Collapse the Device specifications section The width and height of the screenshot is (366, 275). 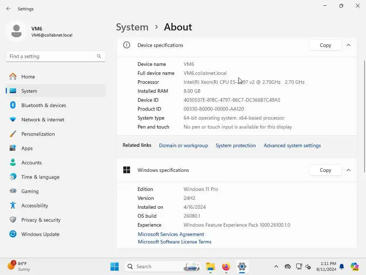[348, 45]
